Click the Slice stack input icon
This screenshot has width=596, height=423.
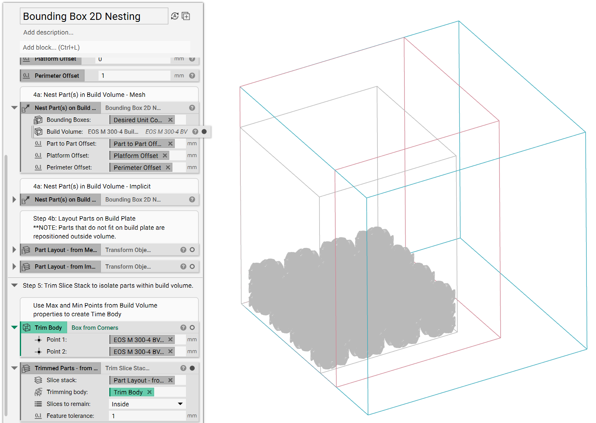(x=38, y=380)
